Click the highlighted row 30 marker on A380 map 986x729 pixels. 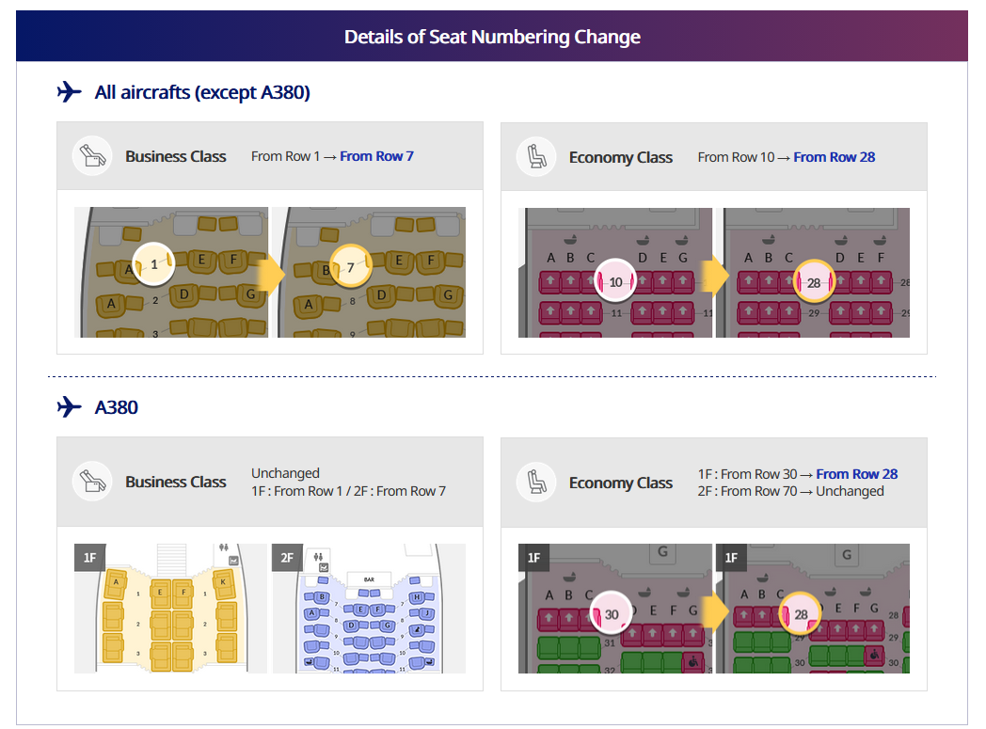612,614
